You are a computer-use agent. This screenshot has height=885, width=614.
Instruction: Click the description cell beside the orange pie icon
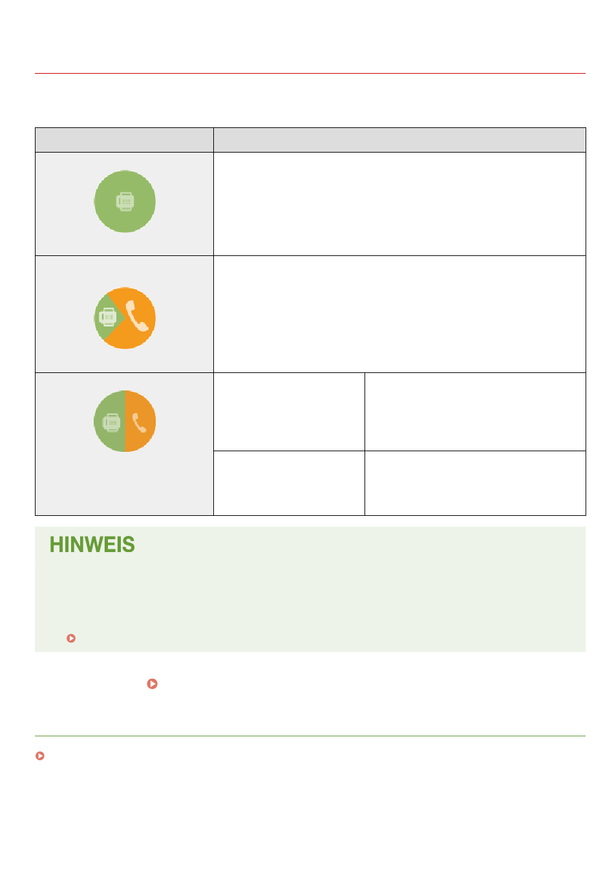point(399,314)
